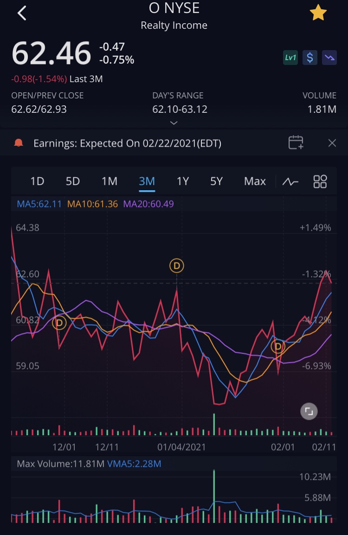Open chart indicators grid icon
This screenshot has height=535, width=348.
click(x=320, y=181)
